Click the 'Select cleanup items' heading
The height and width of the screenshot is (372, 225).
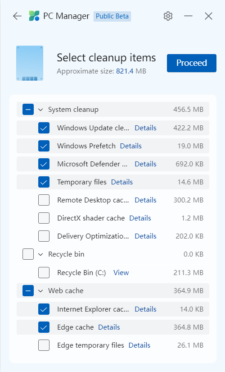(106, 58)
